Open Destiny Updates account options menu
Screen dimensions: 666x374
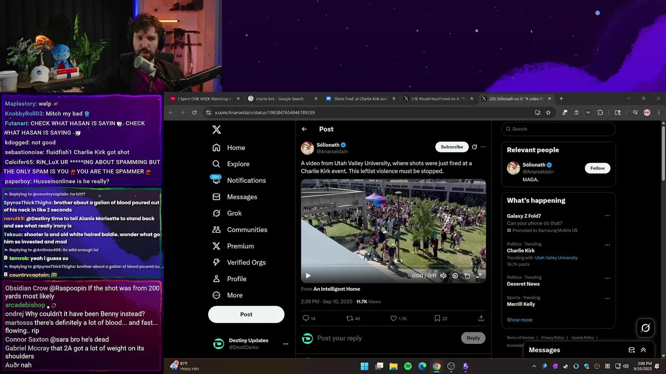(x=285, y=344)
